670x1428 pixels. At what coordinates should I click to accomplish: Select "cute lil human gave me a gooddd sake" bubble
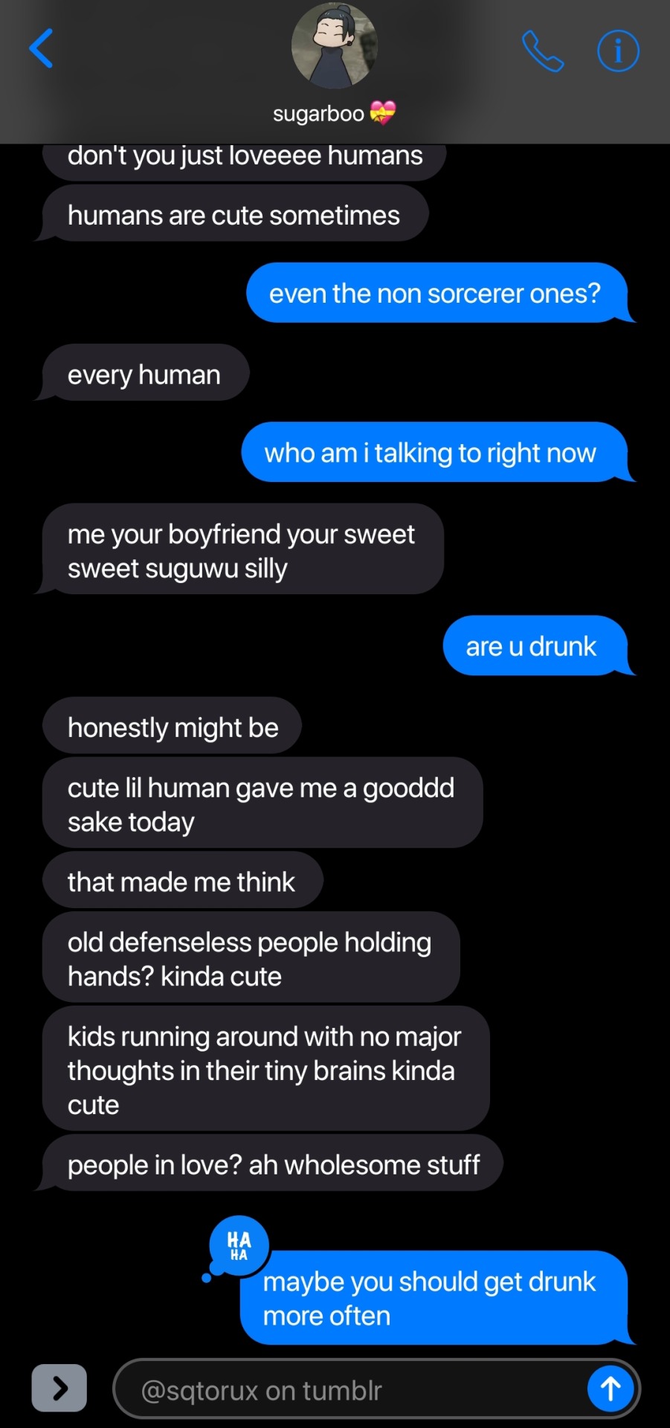click(x=262, y=803)
